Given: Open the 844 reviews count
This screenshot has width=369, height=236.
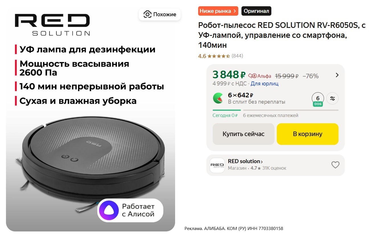Looking at the screenshot, I should pyautogui.click(x=237, y=56).
